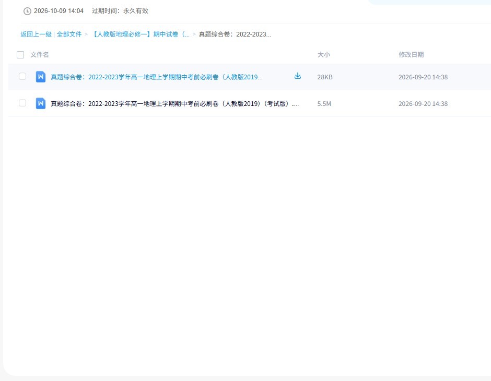Click modified date of the 28KB file
This screenshot has height=381, width=491.
[x=423, y=77]
